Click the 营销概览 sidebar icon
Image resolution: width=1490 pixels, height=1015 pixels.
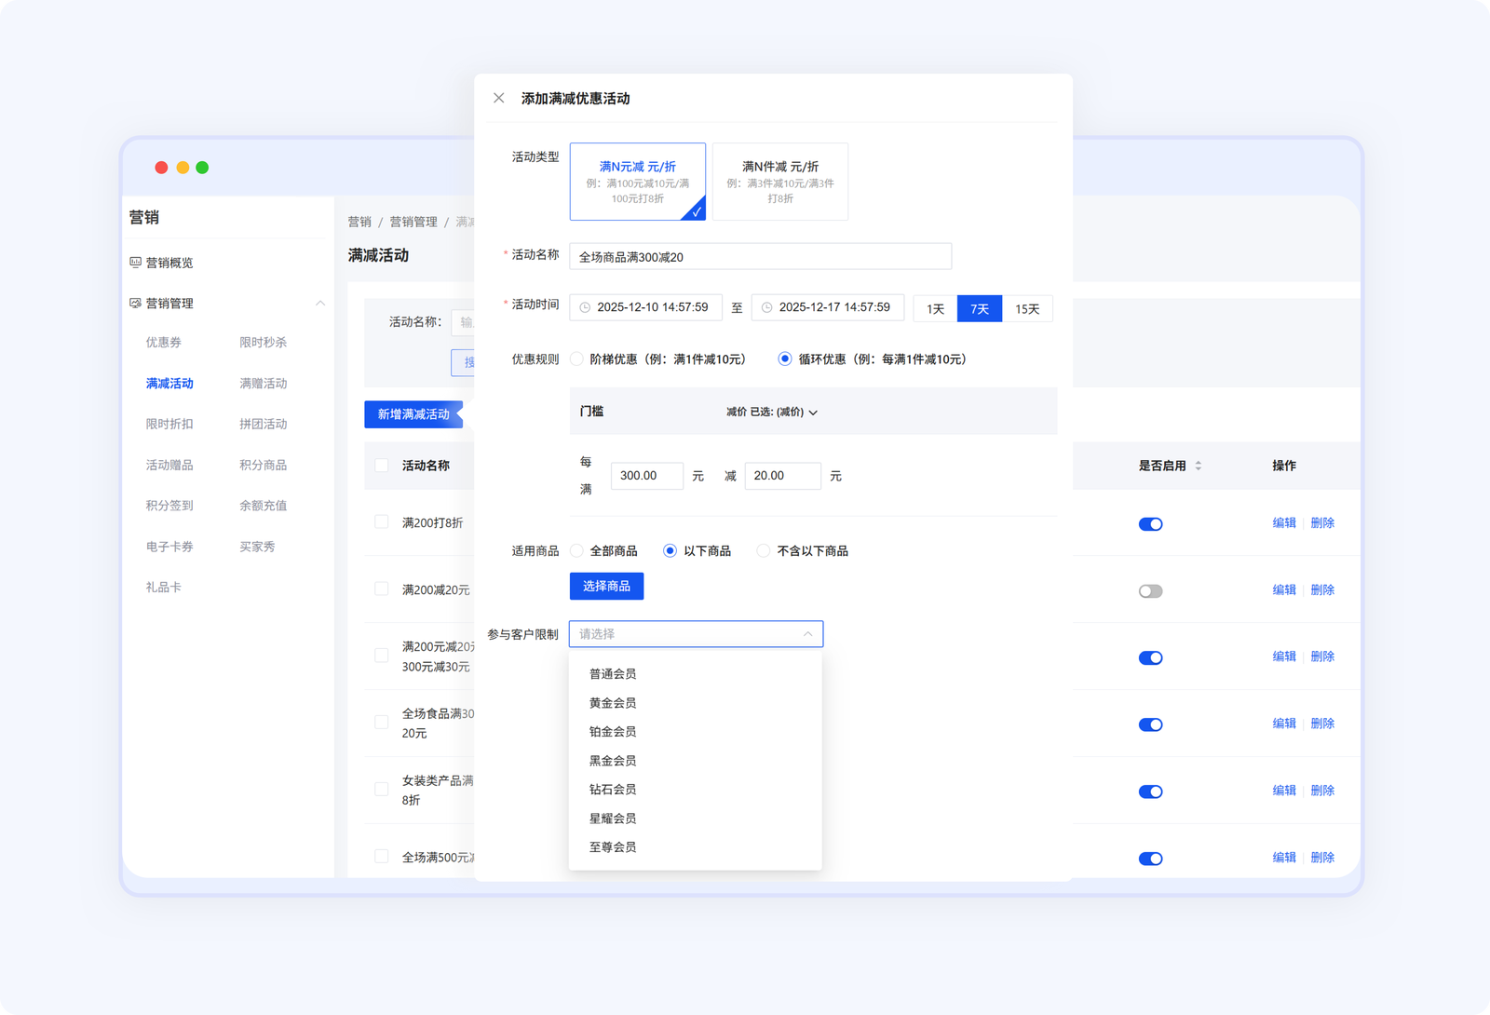135,263
